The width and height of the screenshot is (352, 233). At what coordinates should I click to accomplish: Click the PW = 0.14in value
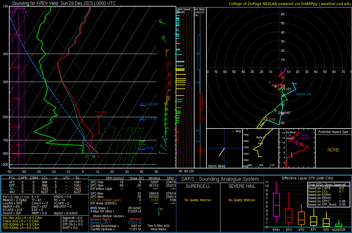(16, 197)
